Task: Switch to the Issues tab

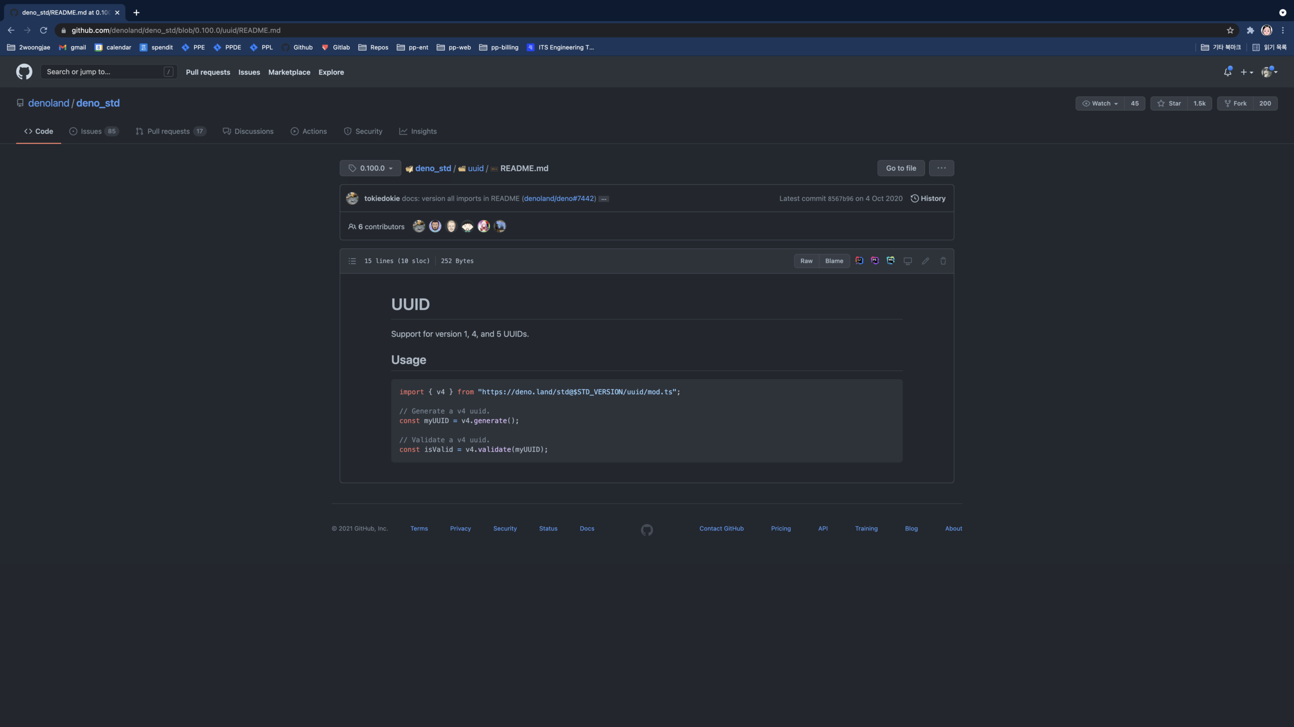Action: coord(91,131)
